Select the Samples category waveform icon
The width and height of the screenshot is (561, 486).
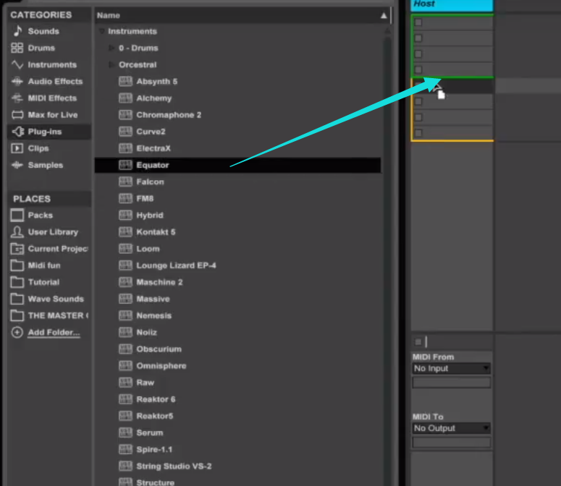[17, 165]
